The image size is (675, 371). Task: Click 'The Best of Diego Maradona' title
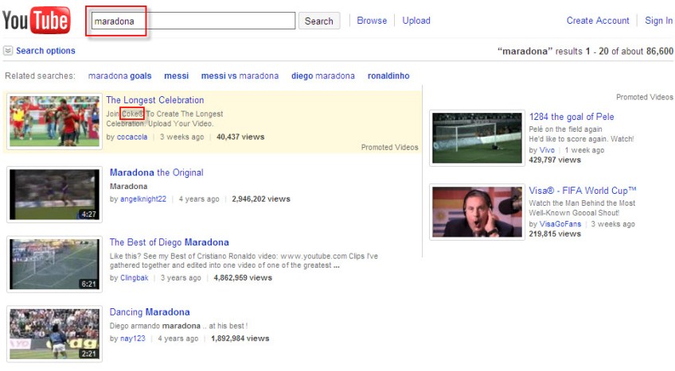coord(169,242)
